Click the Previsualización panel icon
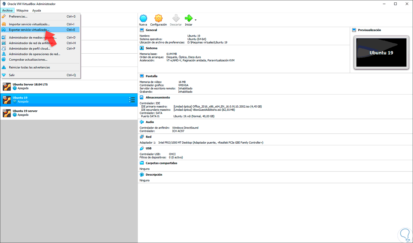The image size is (413, 243). (x=354, y=30)
